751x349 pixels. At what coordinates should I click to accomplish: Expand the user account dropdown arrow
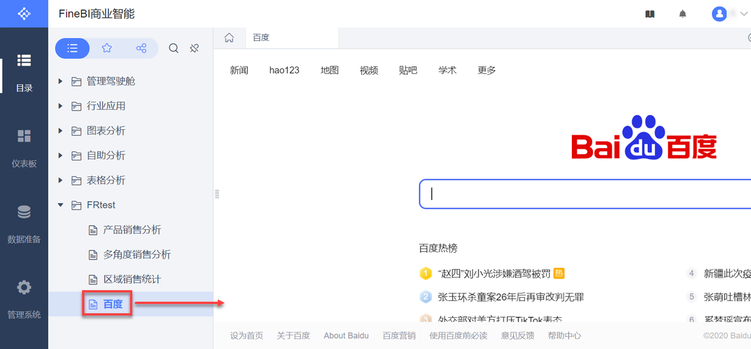coord(744,14)
